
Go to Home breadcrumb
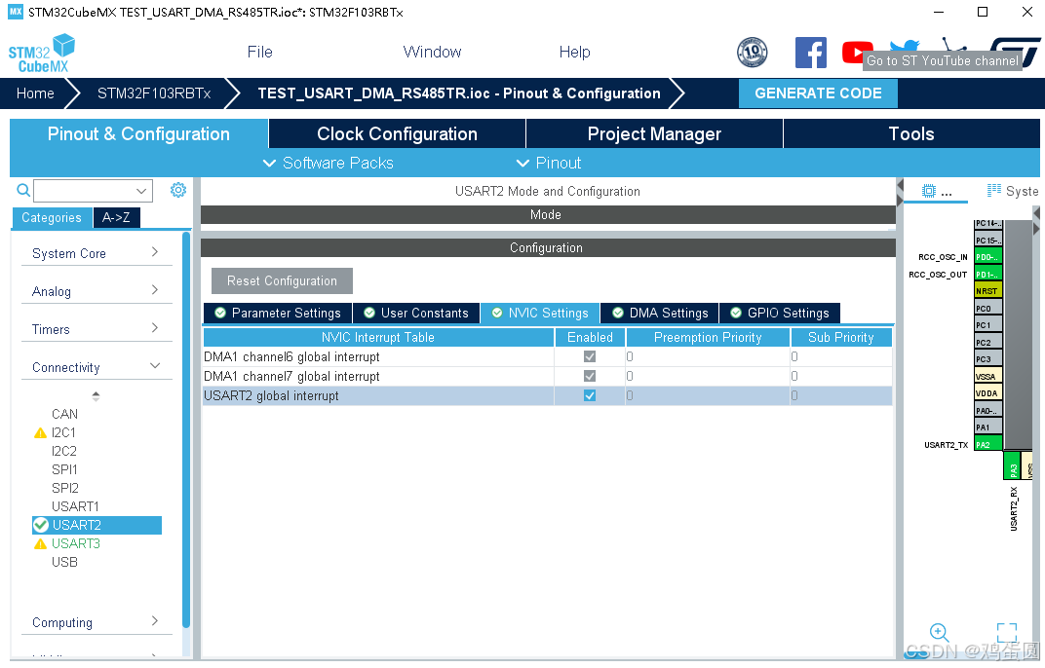coord(35,93)
